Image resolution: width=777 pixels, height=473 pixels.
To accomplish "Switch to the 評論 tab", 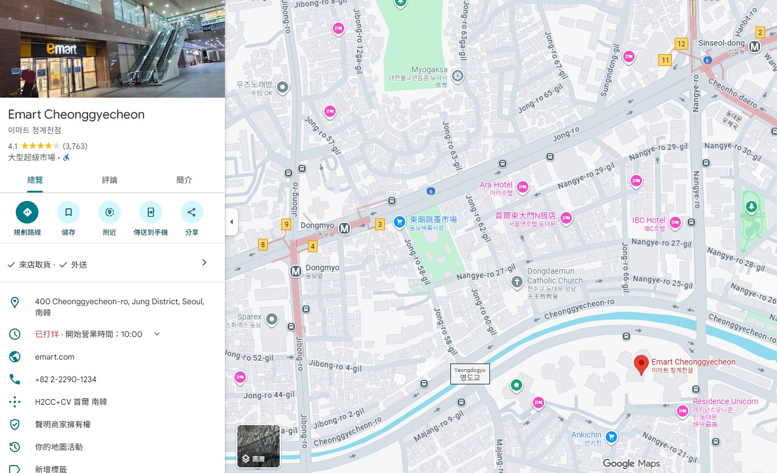I will pyautogui.click(x=109, y=179).
